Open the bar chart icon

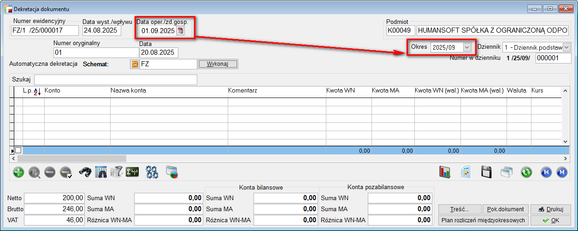pyautogui.click(x=445, y=173)
